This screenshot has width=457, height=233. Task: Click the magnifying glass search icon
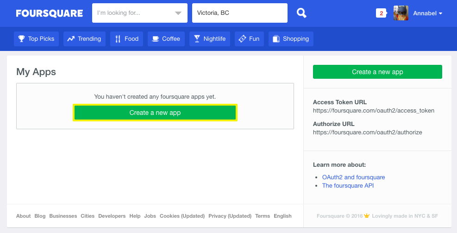(x=301, y=13)
